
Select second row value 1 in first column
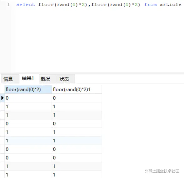[28, 107]
